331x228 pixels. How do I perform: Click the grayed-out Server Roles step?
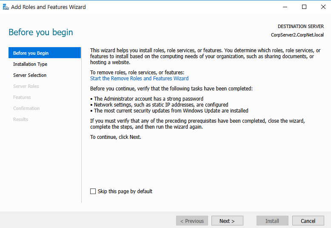tap(26, 86)
